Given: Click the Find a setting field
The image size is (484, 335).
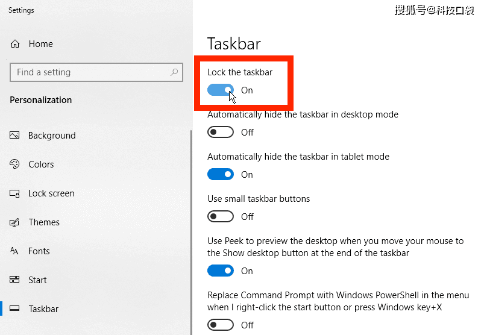Looking at the screenshot, I should click(96, 72).
